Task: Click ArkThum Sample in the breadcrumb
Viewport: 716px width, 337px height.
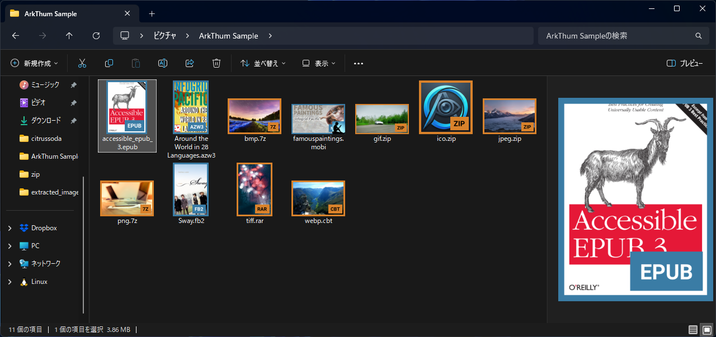Action: point(229,36)
